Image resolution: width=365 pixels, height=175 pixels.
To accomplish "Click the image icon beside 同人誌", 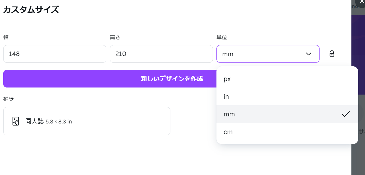I will [16, 121].
